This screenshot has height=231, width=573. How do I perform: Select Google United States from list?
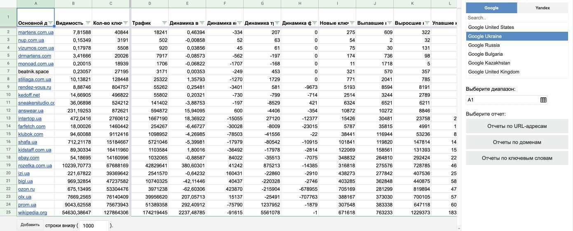pos(517,27)
